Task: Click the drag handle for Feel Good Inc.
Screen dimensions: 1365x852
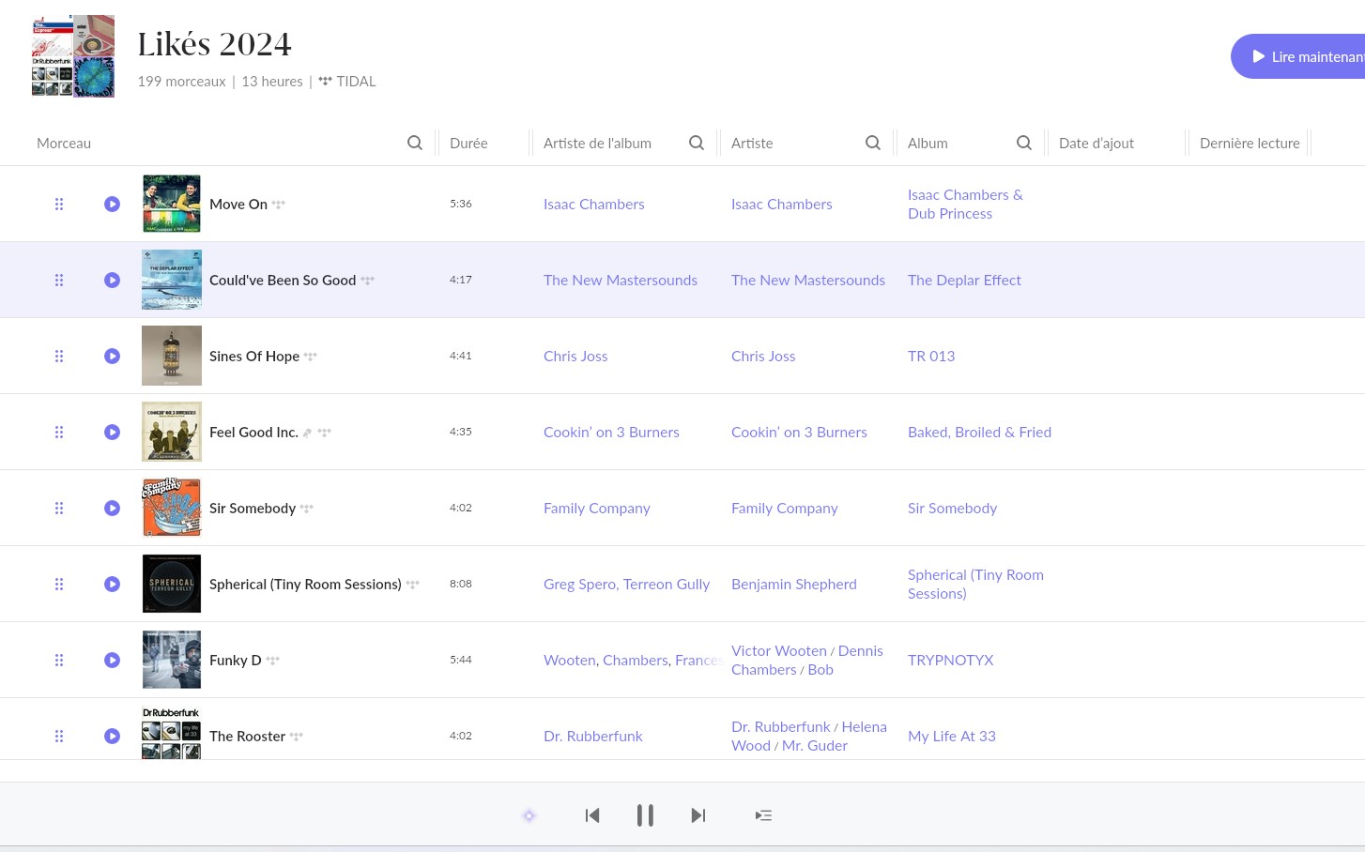Action: click(x=59, y=432)
